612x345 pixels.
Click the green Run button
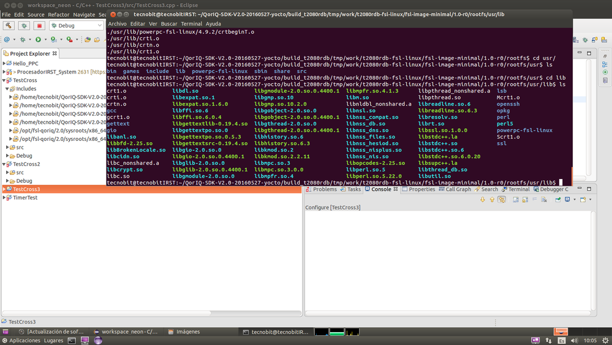(x=38, y=39)
